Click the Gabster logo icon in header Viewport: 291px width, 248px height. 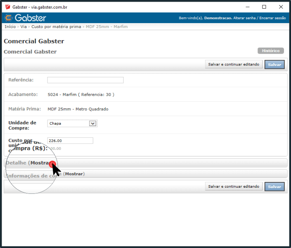coord(8,18)
